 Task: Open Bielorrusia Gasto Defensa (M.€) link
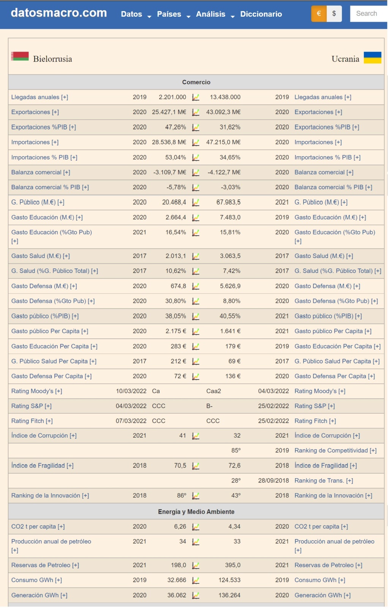pos(44,287)
